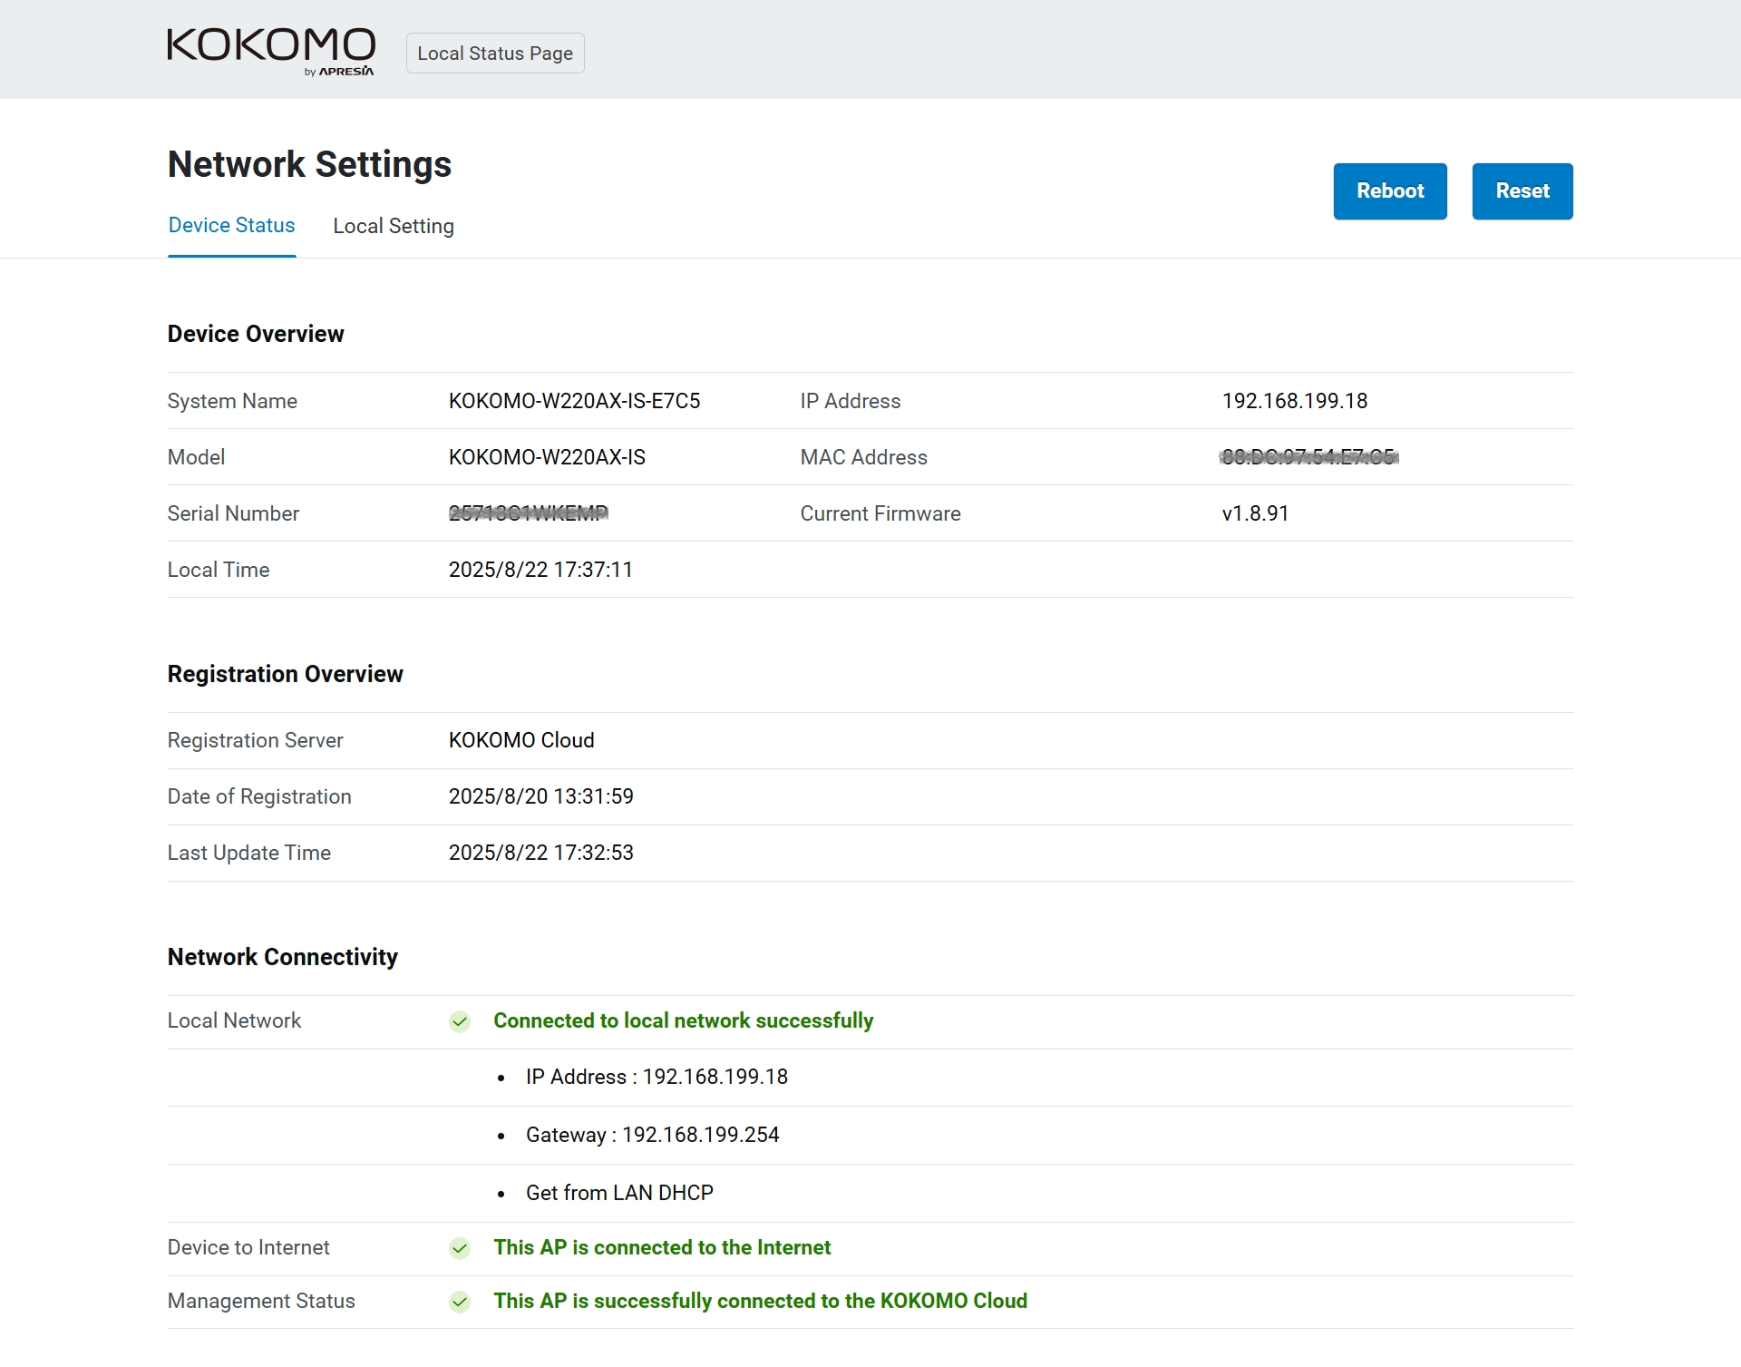Click the Registration Server value KOKOMO Cloud
Screen dimensions: 1741x1367
click(521, 740)
